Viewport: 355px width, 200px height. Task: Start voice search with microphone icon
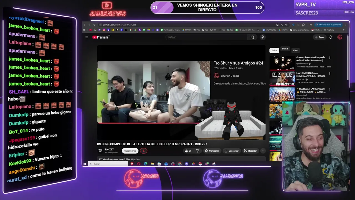click(x=263, y=37)
